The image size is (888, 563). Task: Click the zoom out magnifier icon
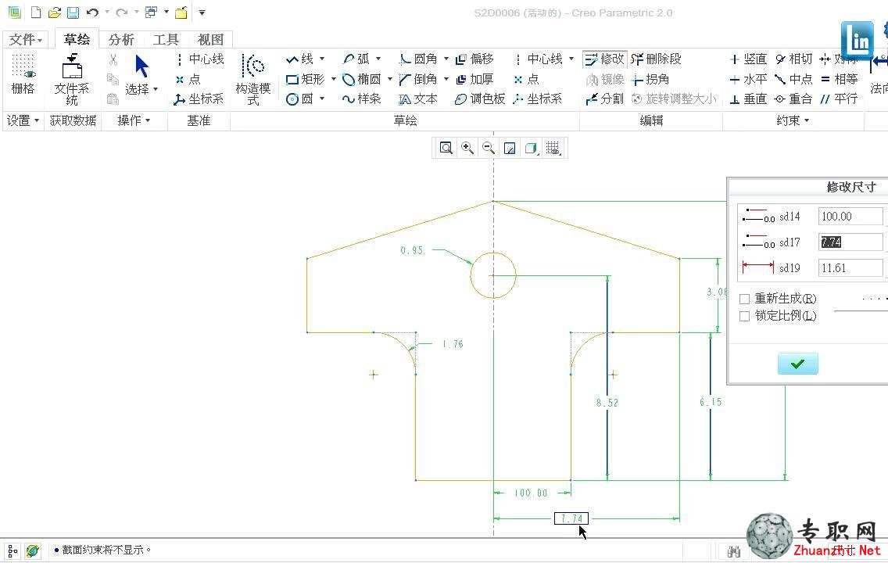pyautogui.click(x=489, y=149)
